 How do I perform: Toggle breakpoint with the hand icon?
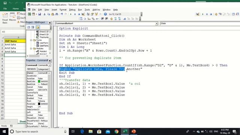click(111, 19)
